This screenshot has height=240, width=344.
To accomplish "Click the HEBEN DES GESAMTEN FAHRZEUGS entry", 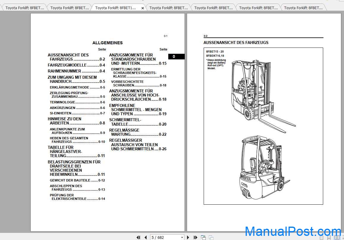I will click(77, 140).
